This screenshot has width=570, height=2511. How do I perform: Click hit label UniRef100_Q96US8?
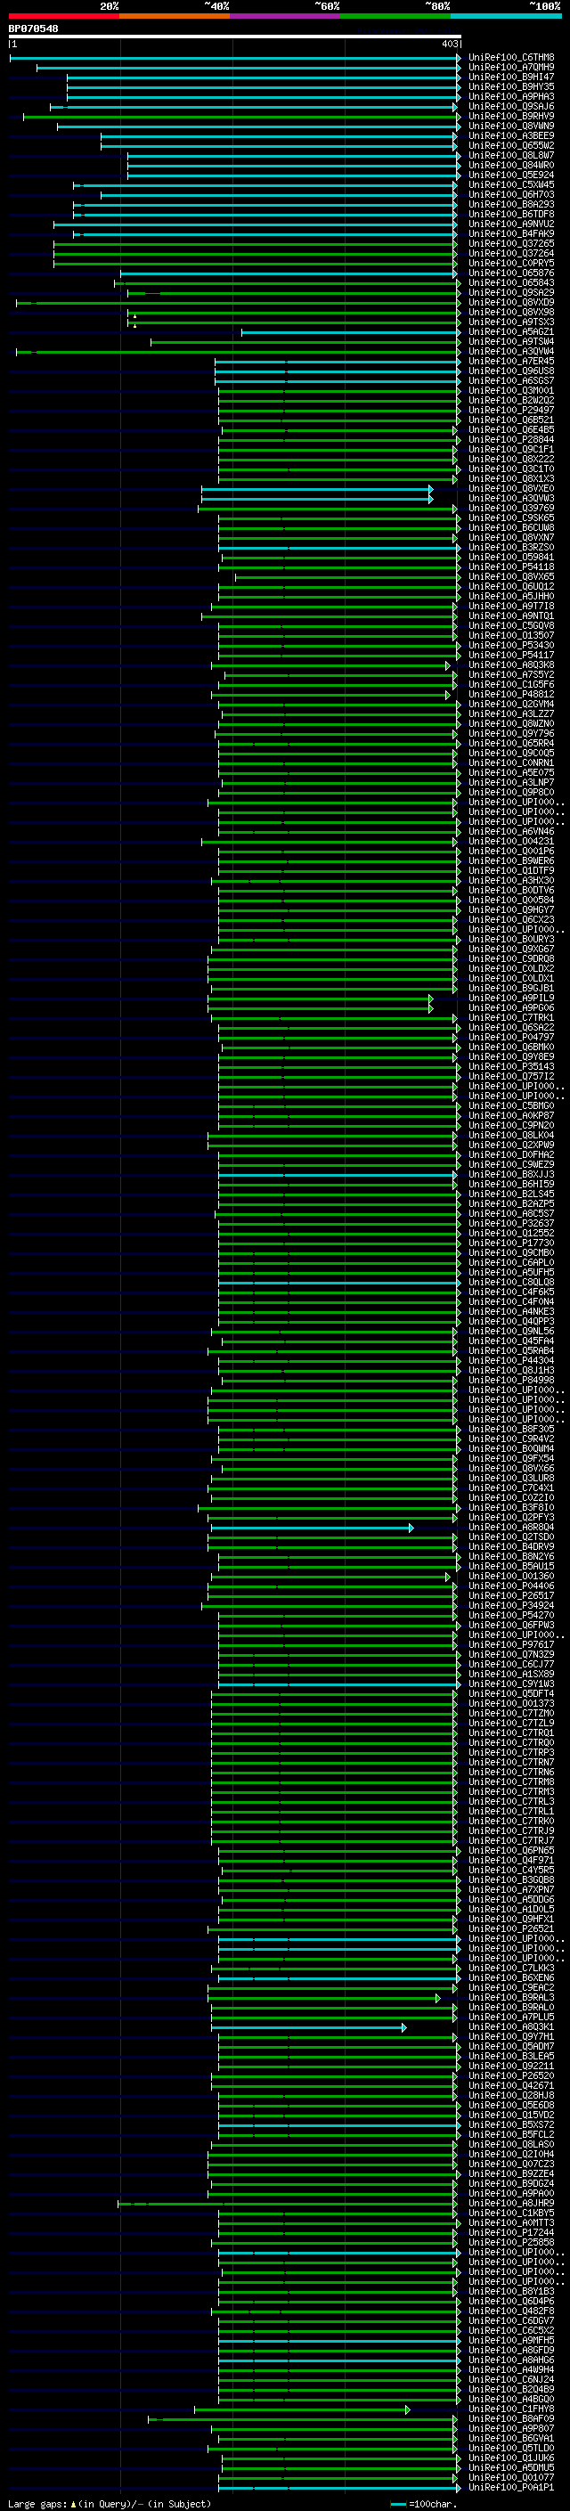pyautogui.click(x=511, y=371)
